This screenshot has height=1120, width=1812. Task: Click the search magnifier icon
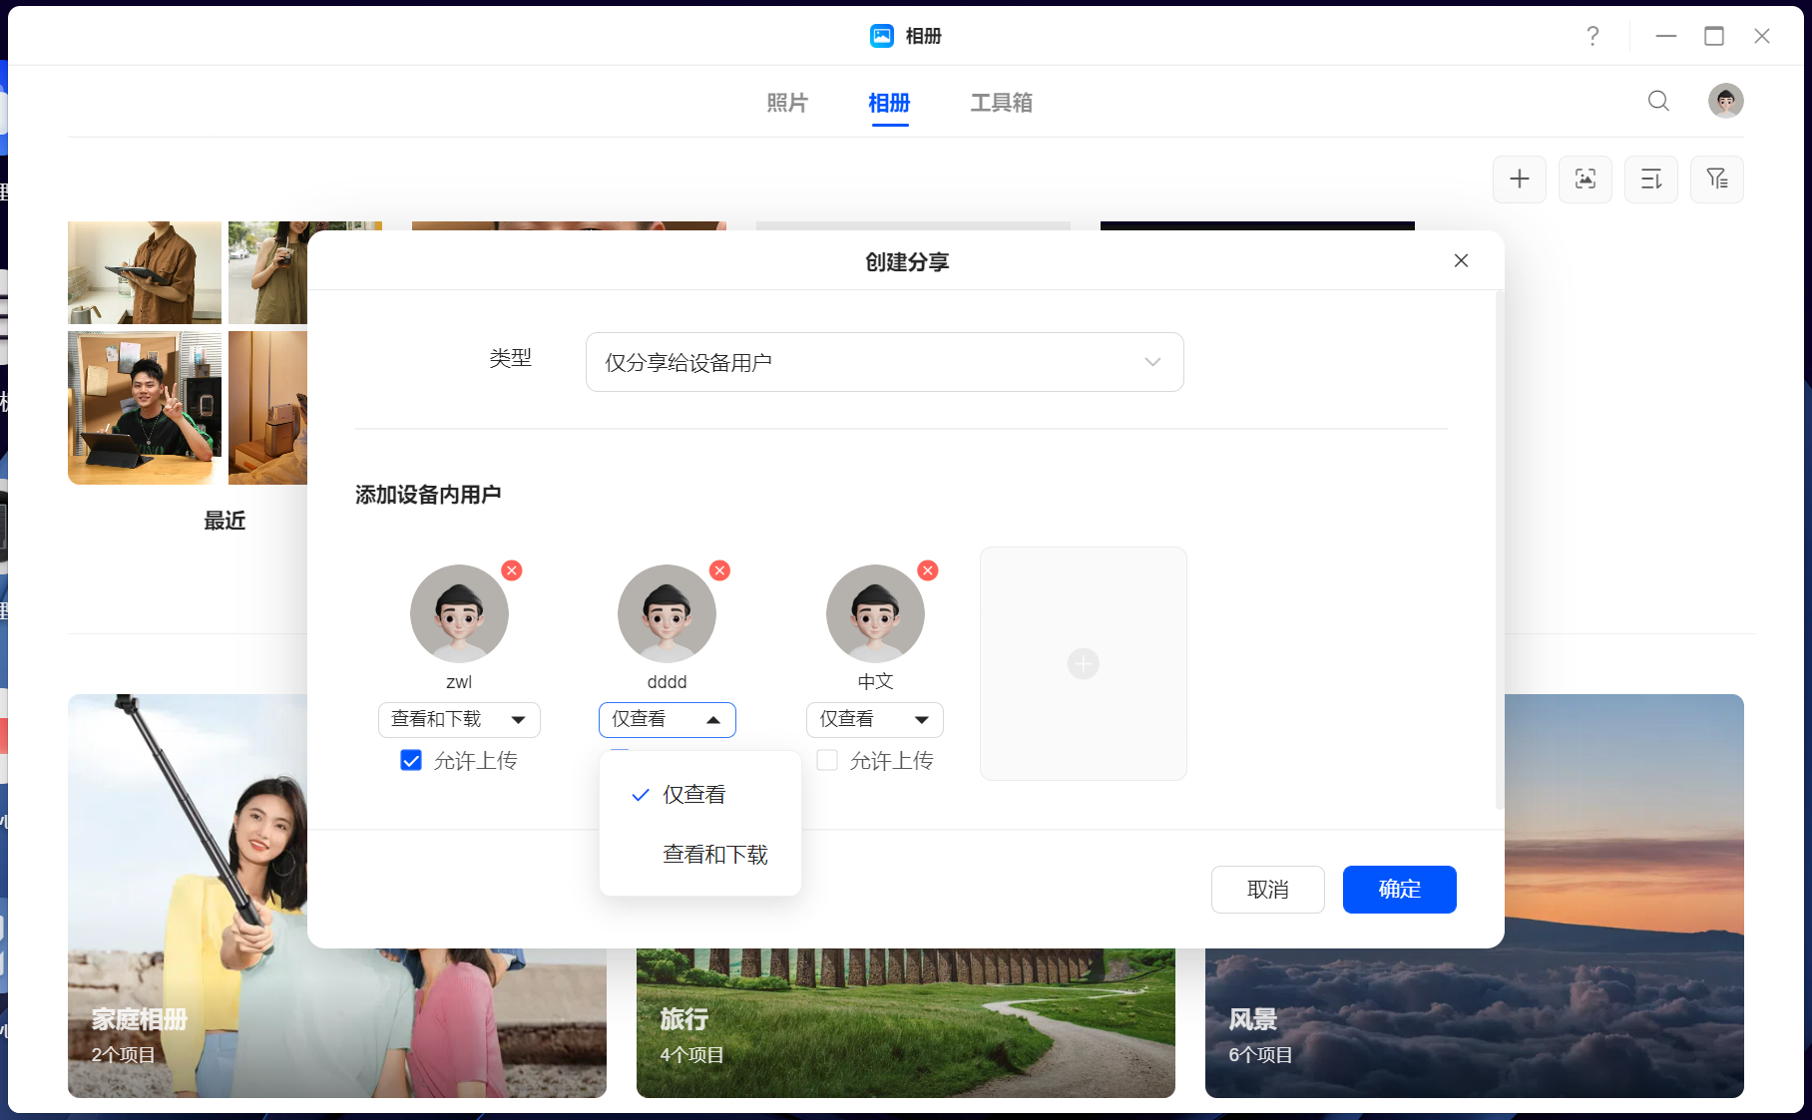click(1658, 101)
